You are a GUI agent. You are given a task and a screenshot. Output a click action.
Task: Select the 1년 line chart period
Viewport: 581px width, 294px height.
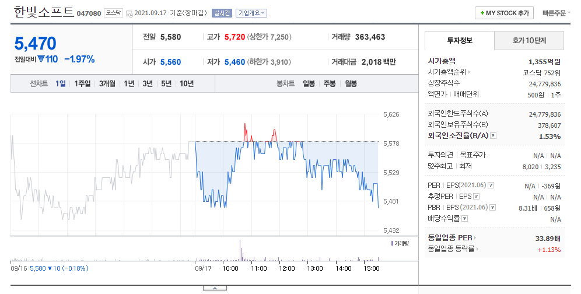pyautogui.click(x=129, y=84)
